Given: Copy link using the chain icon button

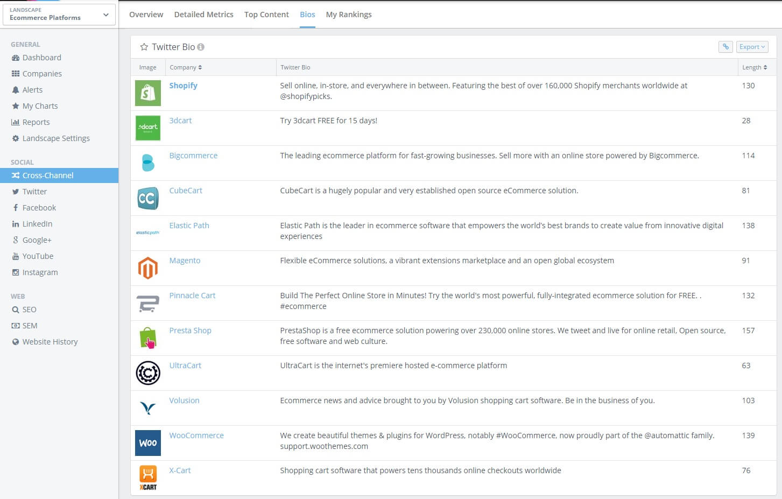Looking at the screenshot, I should click(725, 47).
